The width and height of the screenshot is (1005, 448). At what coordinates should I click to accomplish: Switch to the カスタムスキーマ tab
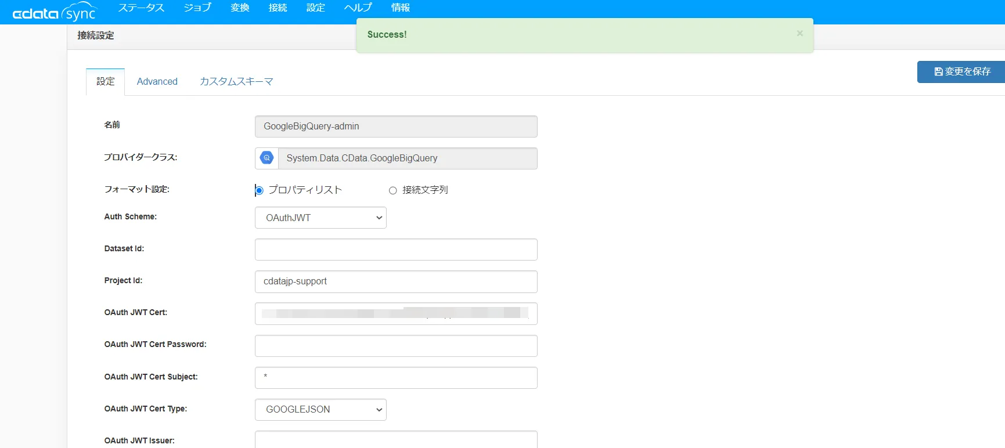(236, 81)
